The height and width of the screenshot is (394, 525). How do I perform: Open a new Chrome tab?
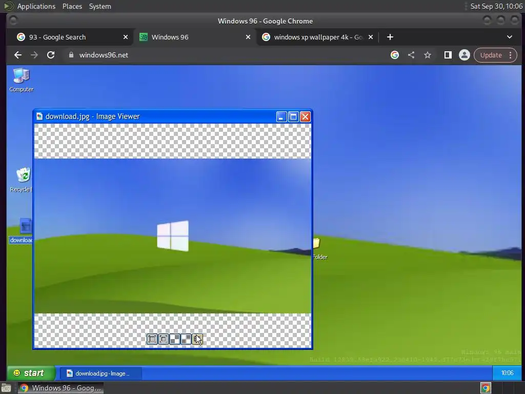[390, 37]
